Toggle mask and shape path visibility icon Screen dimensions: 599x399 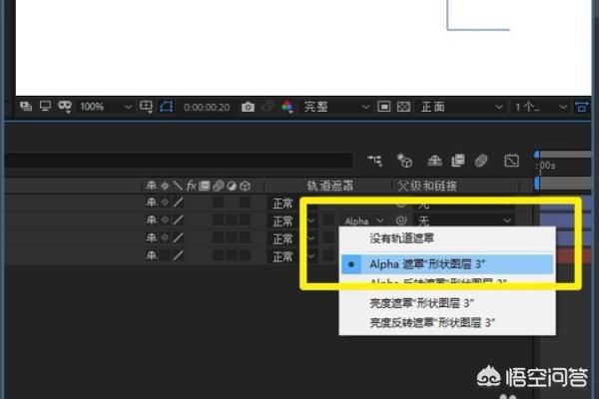coord(167,107)
